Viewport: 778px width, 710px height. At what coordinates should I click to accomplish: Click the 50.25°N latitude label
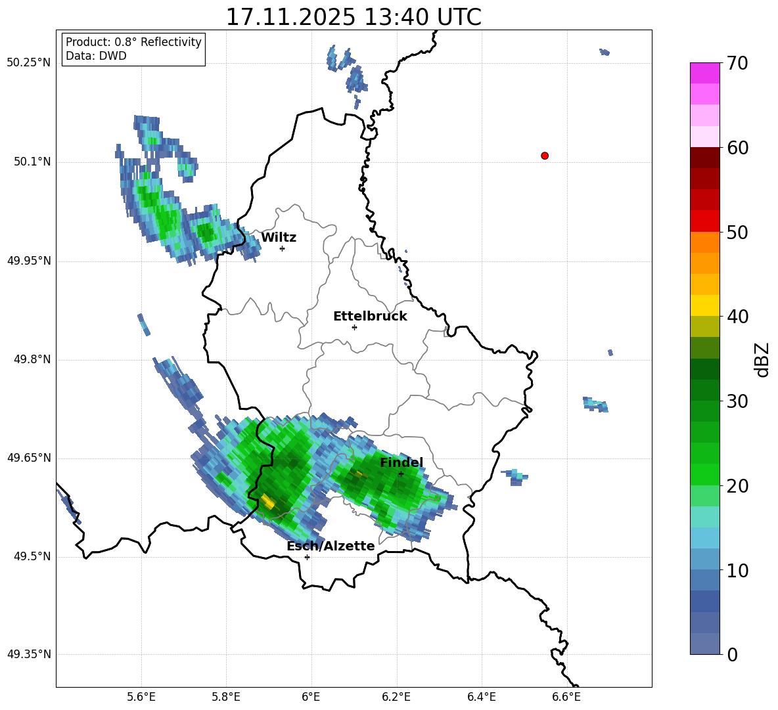click(29, 63)
